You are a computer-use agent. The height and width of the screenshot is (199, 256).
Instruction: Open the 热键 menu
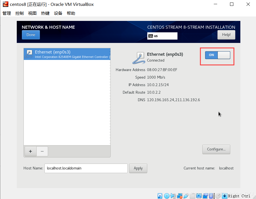(x=45, y=13)
